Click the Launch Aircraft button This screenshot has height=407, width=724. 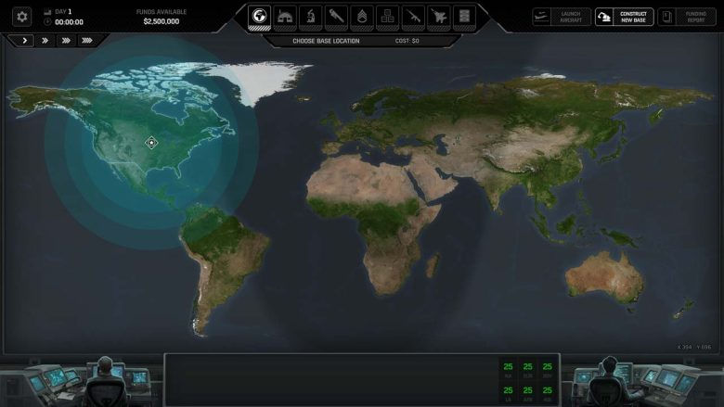[562, 17]
